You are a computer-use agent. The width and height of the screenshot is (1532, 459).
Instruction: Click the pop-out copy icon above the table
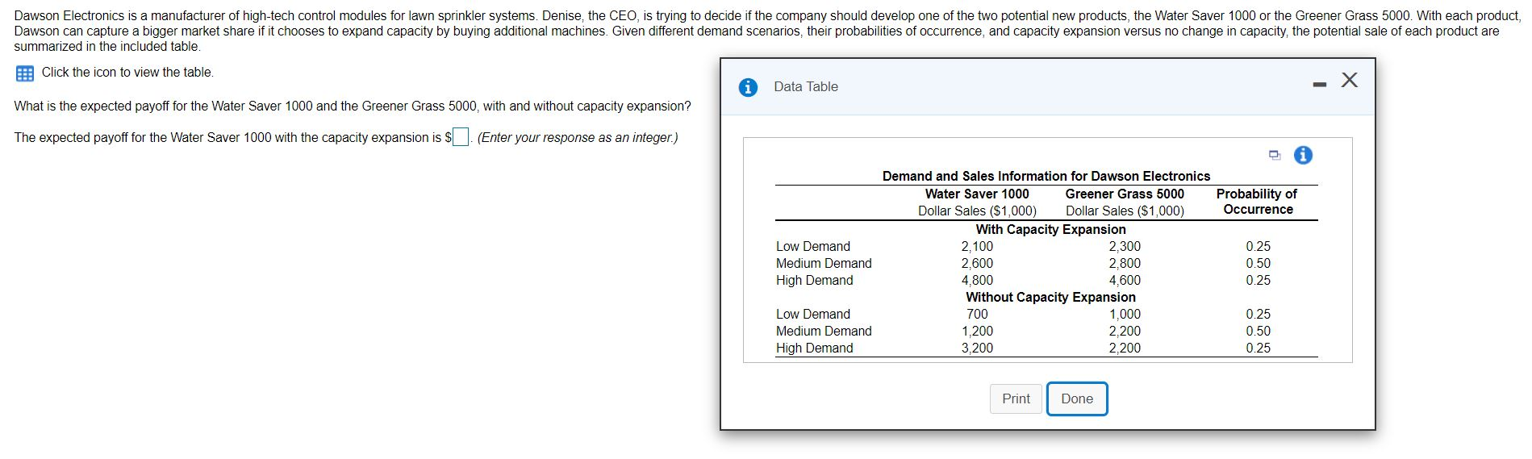coord(1275,155)
